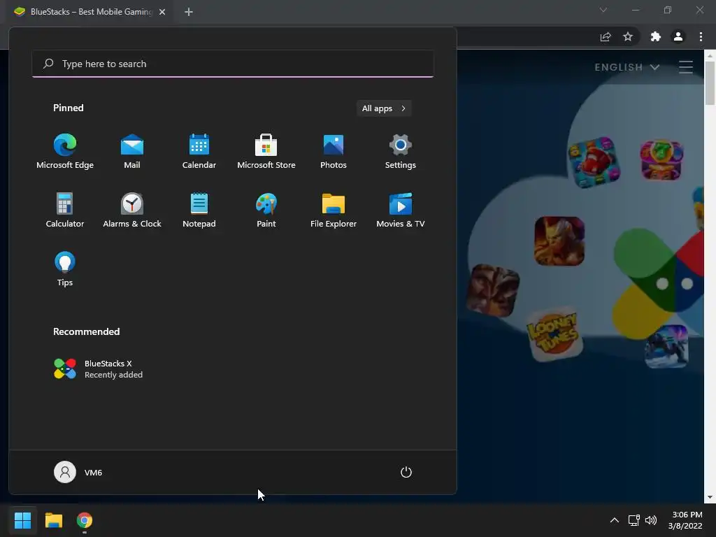Screen dimensions: 716x537
Task: Open the Paint app
Action: [x=266, y=210]
